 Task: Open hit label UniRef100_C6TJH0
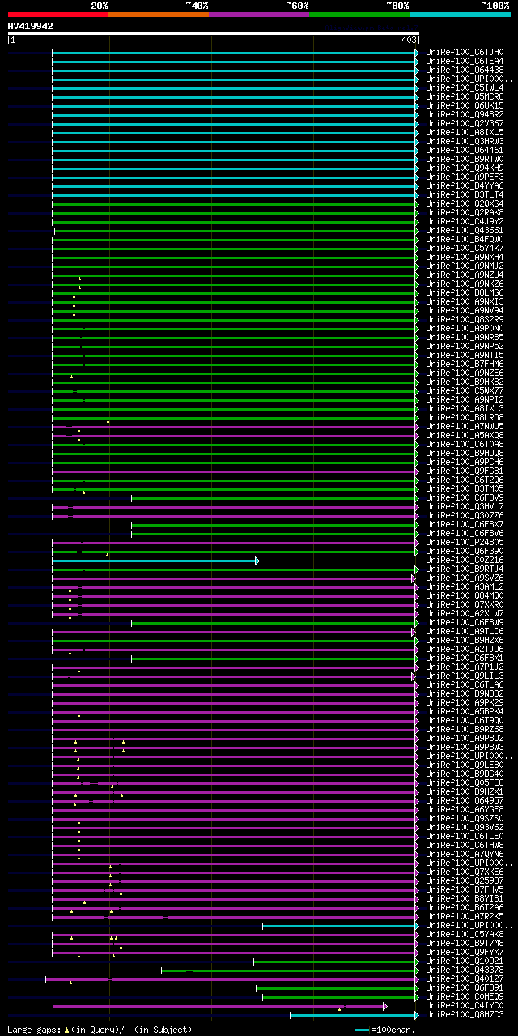tap(465, 52)
